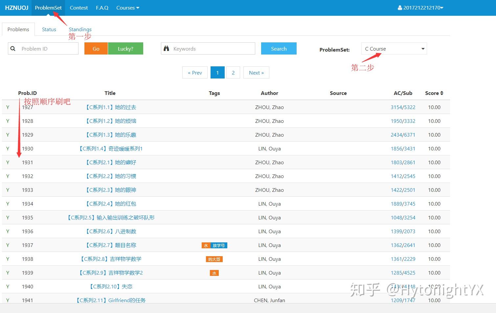Focus the Keywords search field
The image size is (496, 313).
tap(213, 49)
